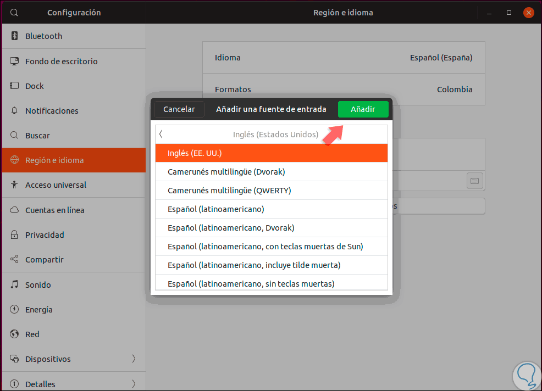
Task: Open Bluetooth settings via its icon
Action: point(14,36)
